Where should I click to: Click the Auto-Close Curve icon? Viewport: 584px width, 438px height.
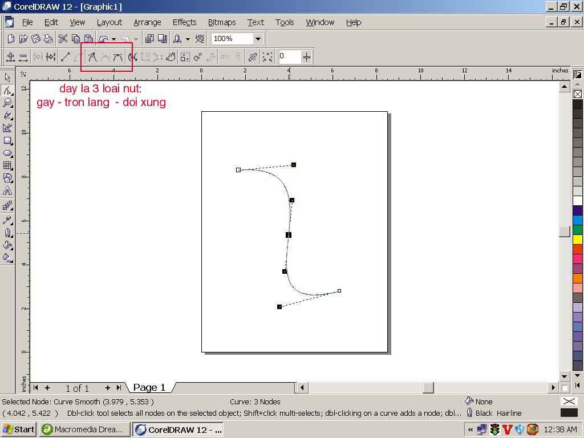coord(171,57)
